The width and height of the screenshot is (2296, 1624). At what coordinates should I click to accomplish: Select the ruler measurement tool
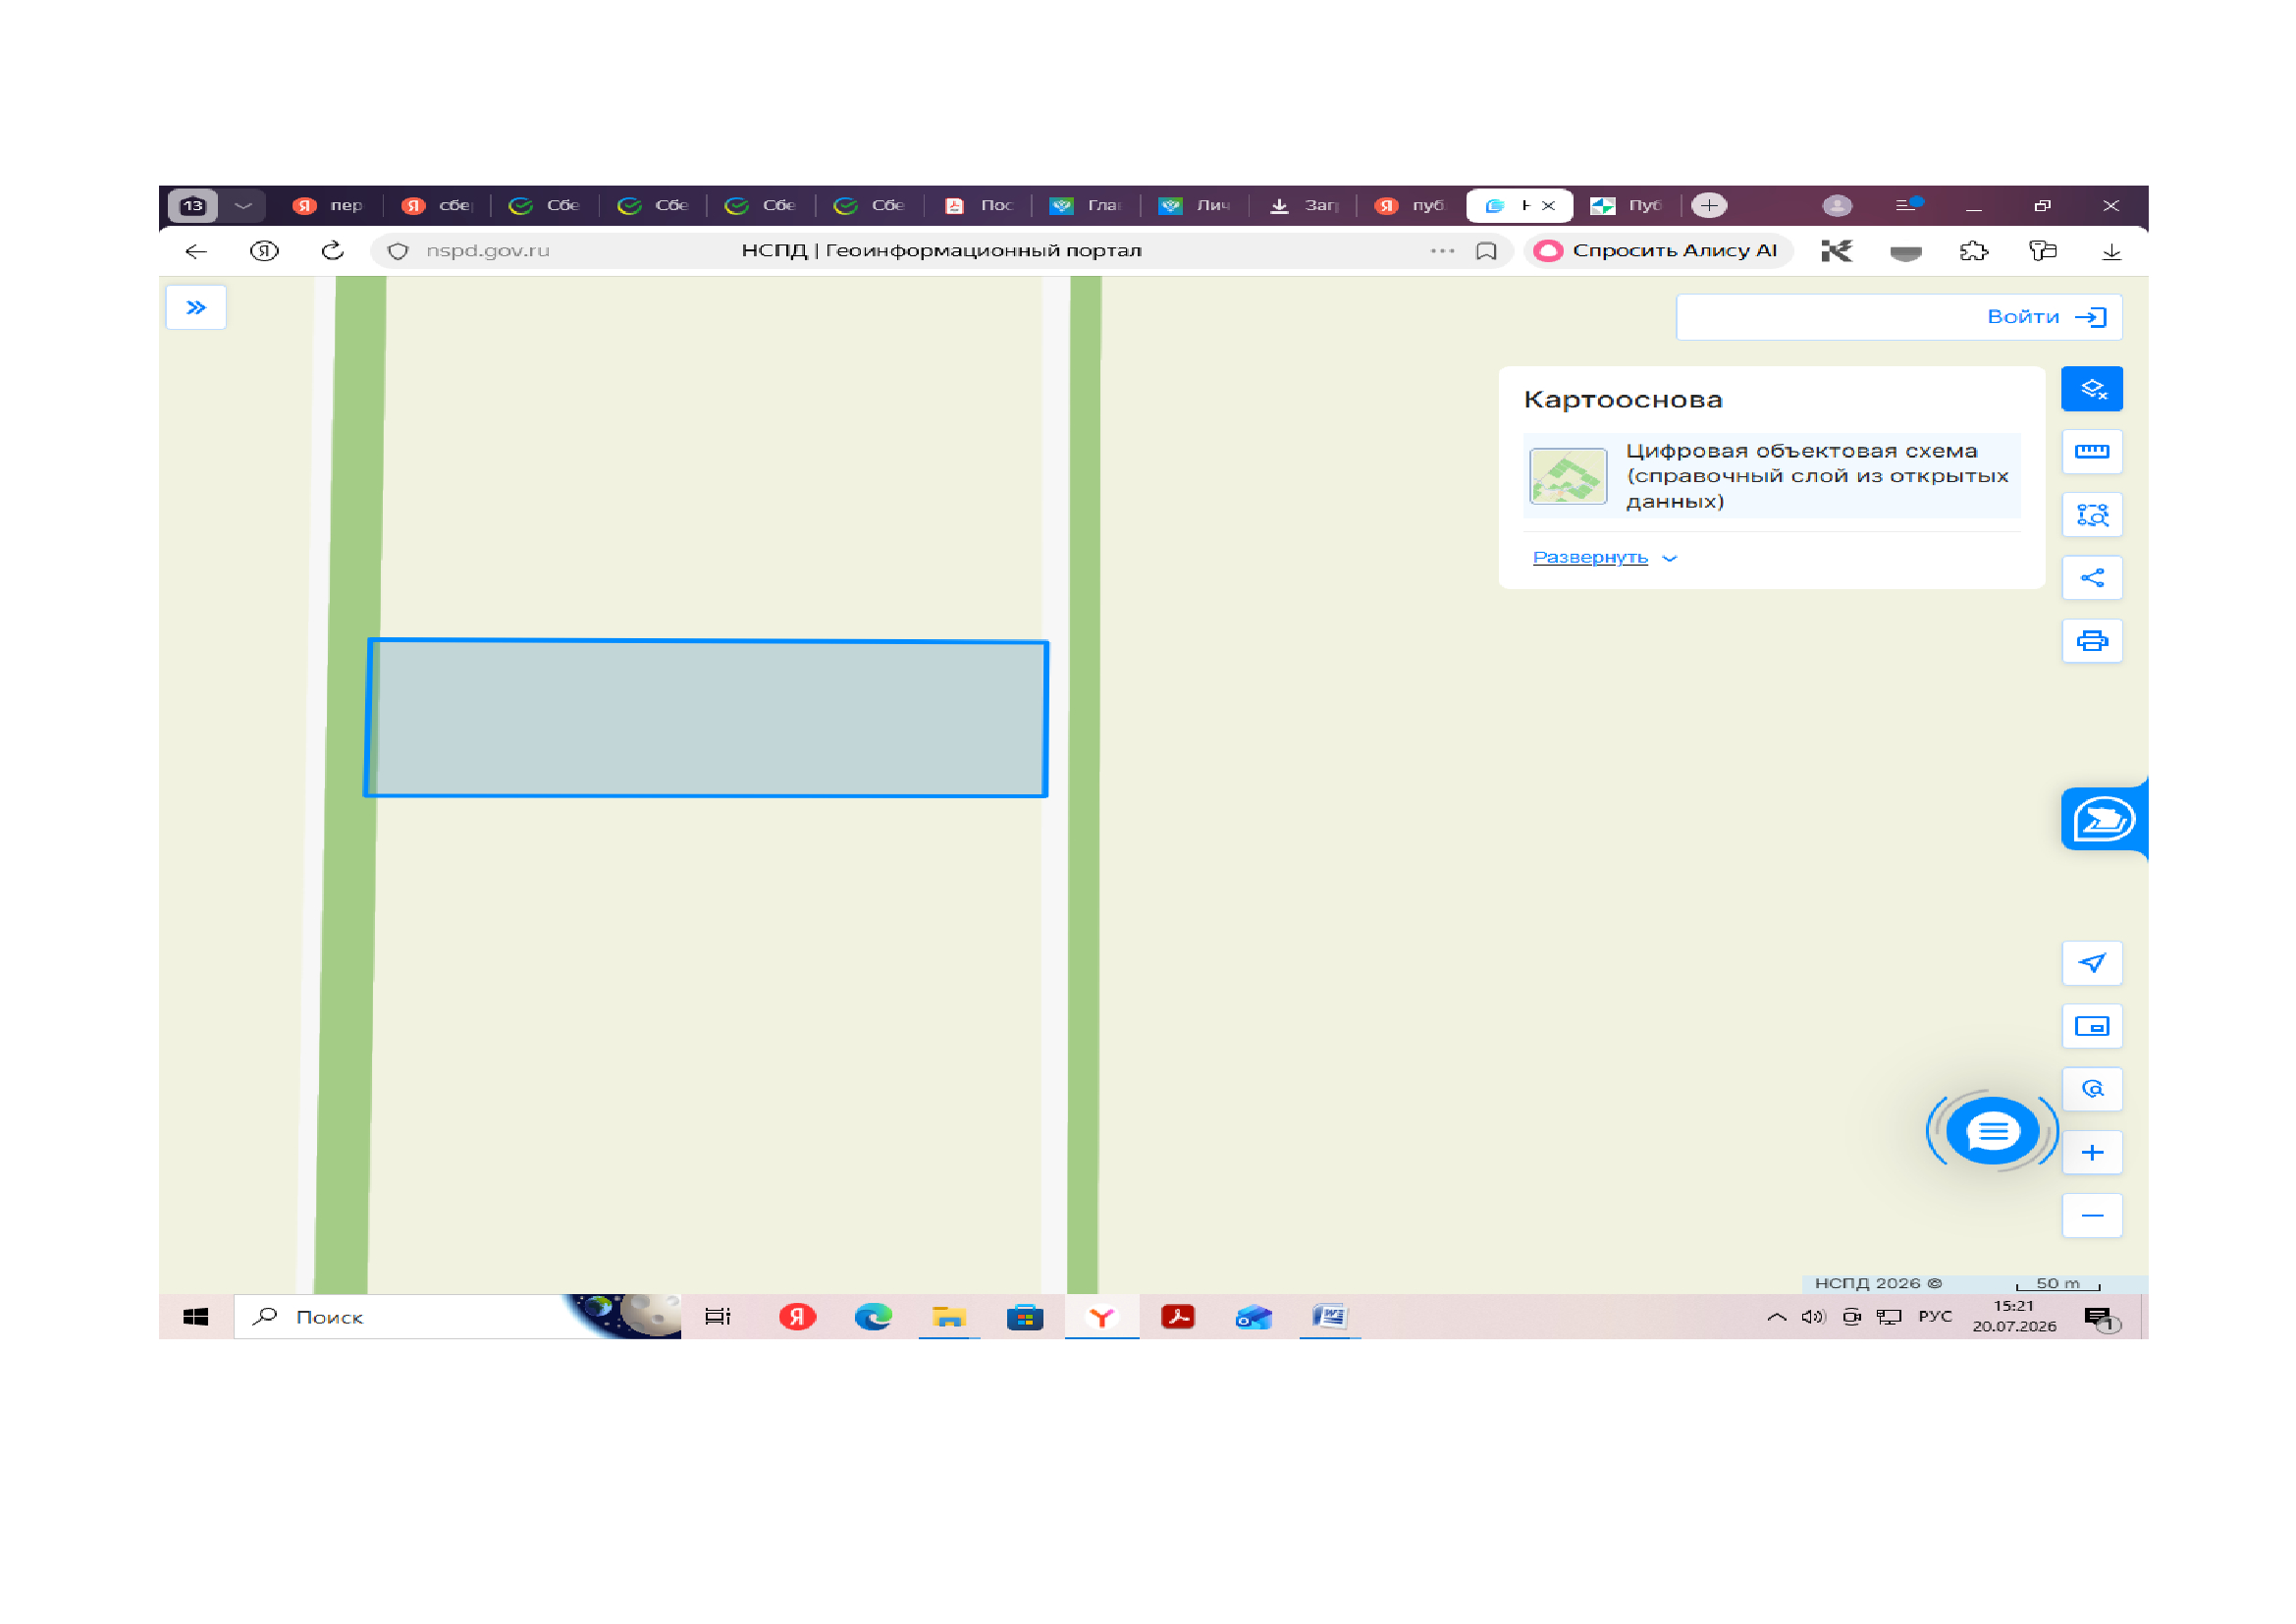pos(2091,452)
